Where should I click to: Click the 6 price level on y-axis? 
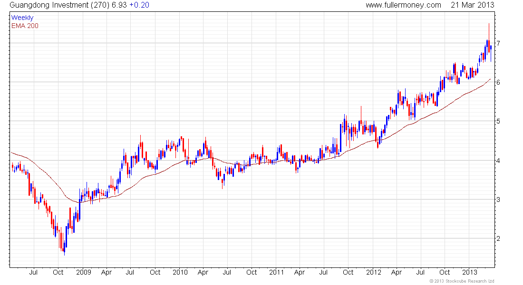pos(498,82)
